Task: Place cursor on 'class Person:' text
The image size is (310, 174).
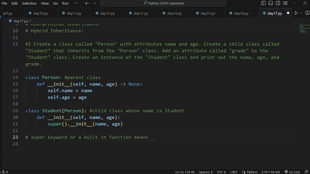Action: click(x=43, y=77)
